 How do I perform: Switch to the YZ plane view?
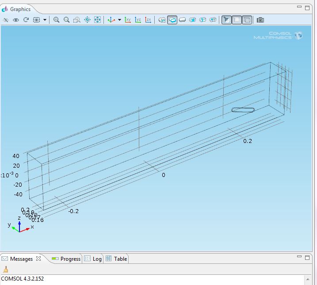click(138, 20)
